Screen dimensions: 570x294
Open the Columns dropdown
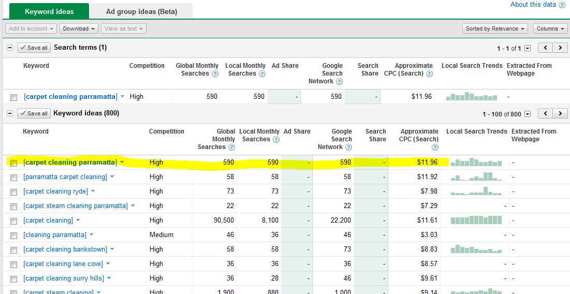[550, 28]
